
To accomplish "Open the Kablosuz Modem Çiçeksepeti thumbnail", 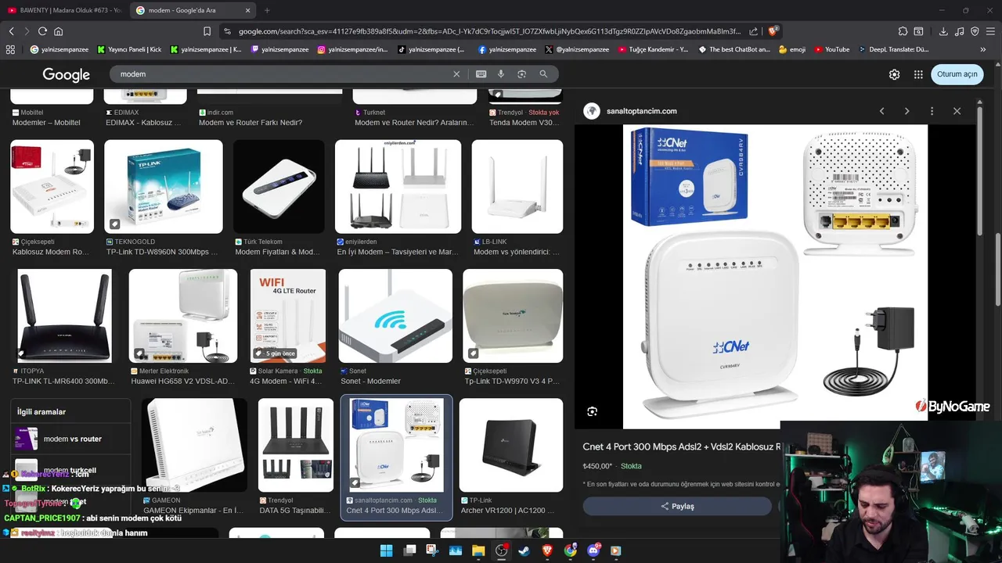I will coord(52,187).
